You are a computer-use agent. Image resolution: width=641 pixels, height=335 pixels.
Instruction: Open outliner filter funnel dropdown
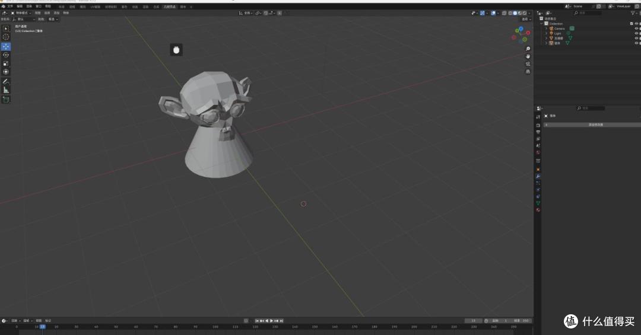[634, 13]
